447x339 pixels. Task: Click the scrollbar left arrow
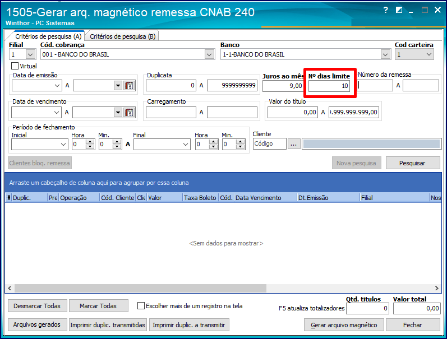click(x=10, y=288)
